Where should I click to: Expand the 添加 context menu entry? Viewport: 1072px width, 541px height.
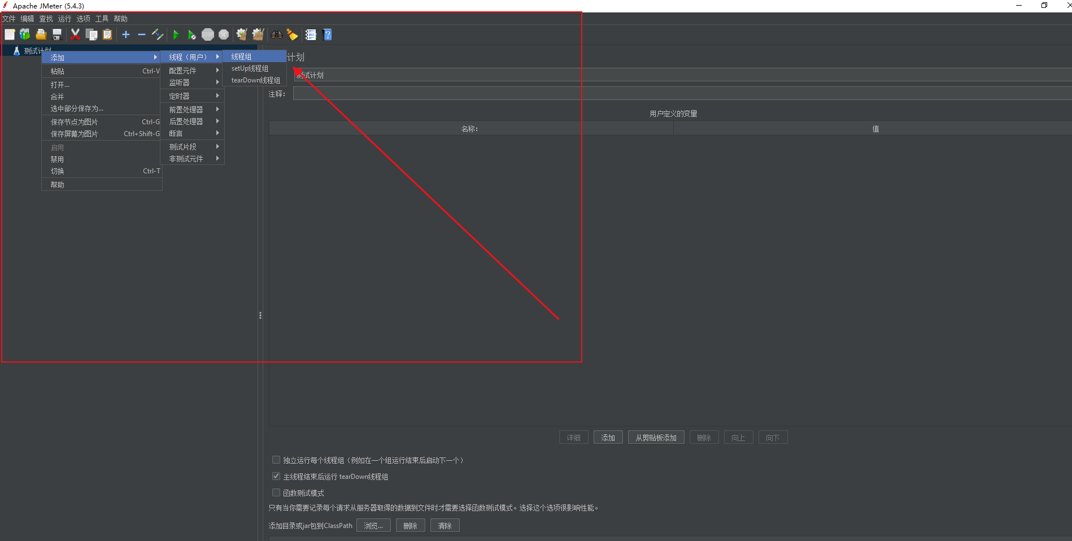click(102, 58)
